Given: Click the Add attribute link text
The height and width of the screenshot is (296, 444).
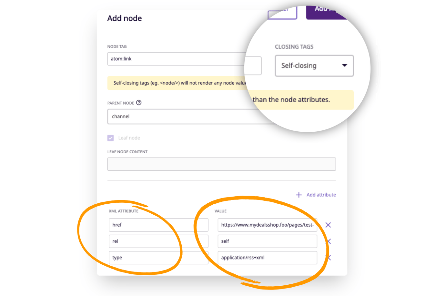Looking at the screenshot, I should [x=321, y=195].
